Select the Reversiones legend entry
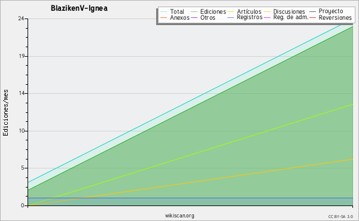This screenshot has width=359, height=221. click(335, 17)
